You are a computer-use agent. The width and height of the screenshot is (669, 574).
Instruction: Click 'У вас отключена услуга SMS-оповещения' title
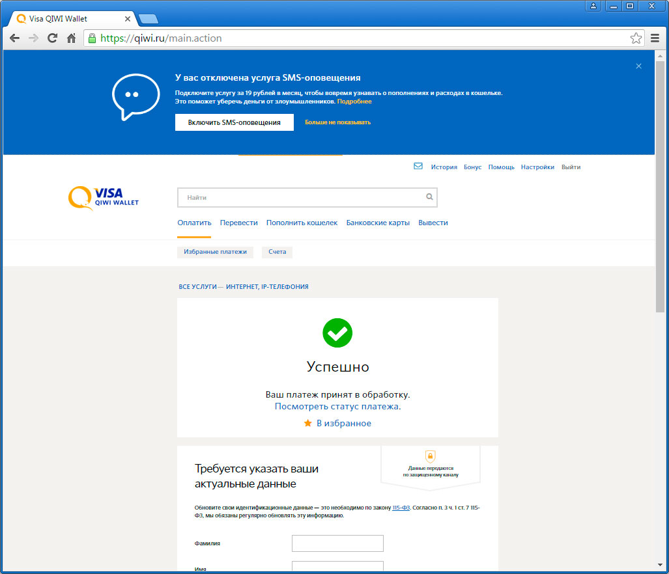point(268,77)
